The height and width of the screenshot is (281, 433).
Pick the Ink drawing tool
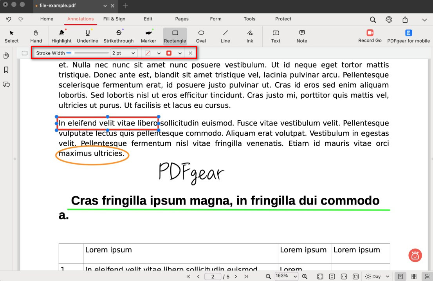pyautogui.click(x=250, y=36)
